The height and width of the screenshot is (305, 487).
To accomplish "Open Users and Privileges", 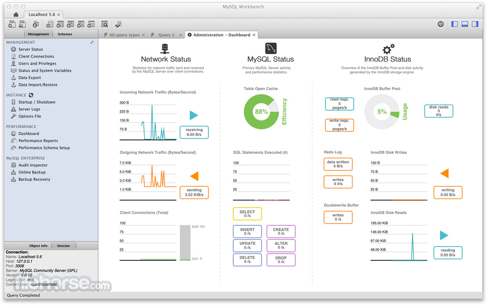I will click(x=37, y=63).
